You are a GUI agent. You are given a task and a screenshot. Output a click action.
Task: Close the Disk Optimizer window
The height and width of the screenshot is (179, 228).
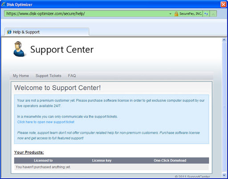tap(224, 4)
